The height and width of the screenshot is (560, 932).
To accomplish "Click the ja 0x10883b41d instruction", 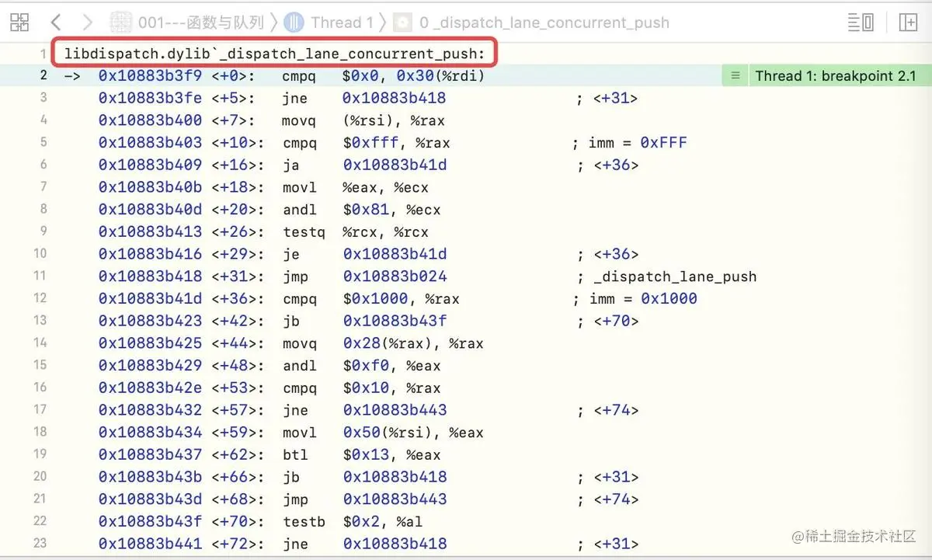I will coord(364,165).
